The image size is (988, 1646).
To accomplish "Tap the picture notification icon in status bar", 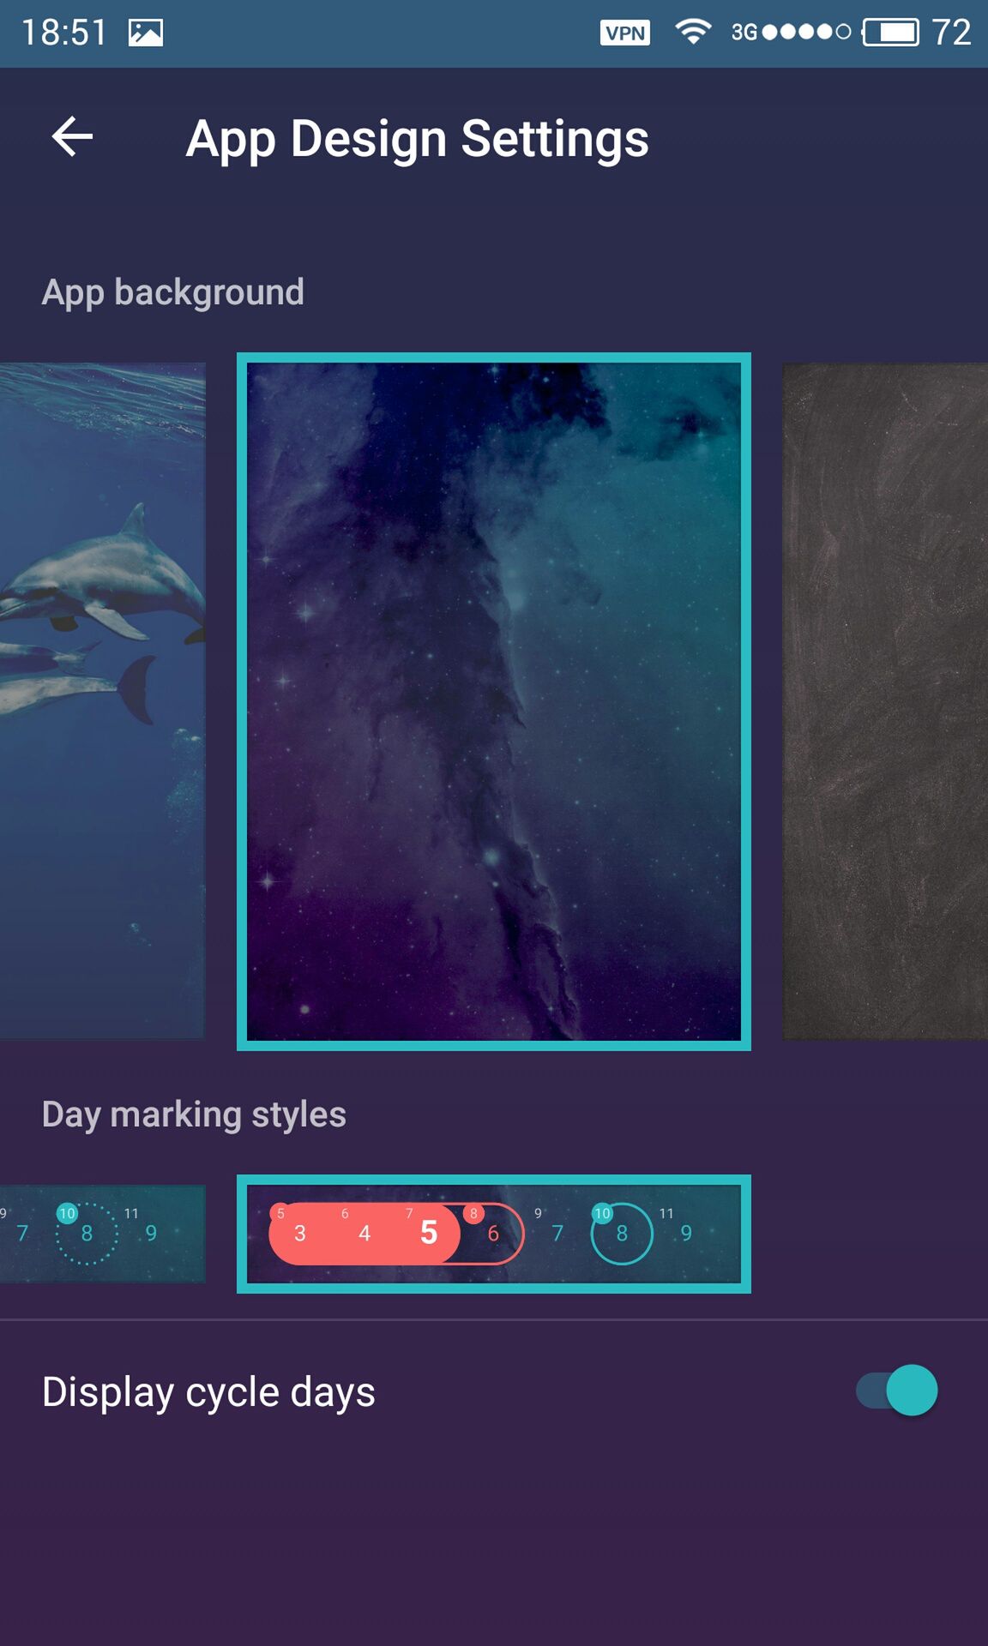I will [x=146, y=33].
